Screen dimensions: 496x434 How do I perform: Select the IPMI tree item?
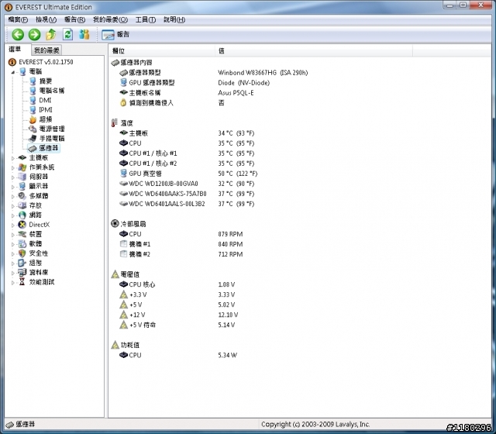46,109
